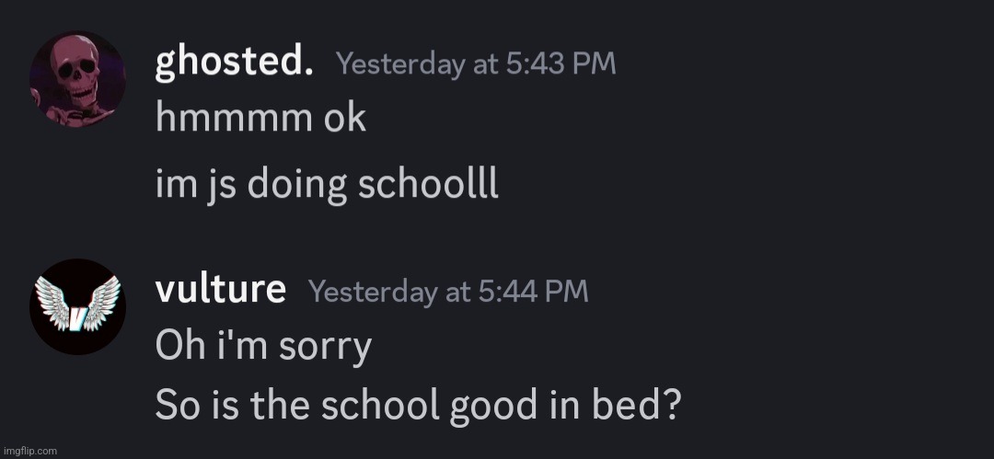Click the left wing in vulture's avatar

[x=53, y=303]
